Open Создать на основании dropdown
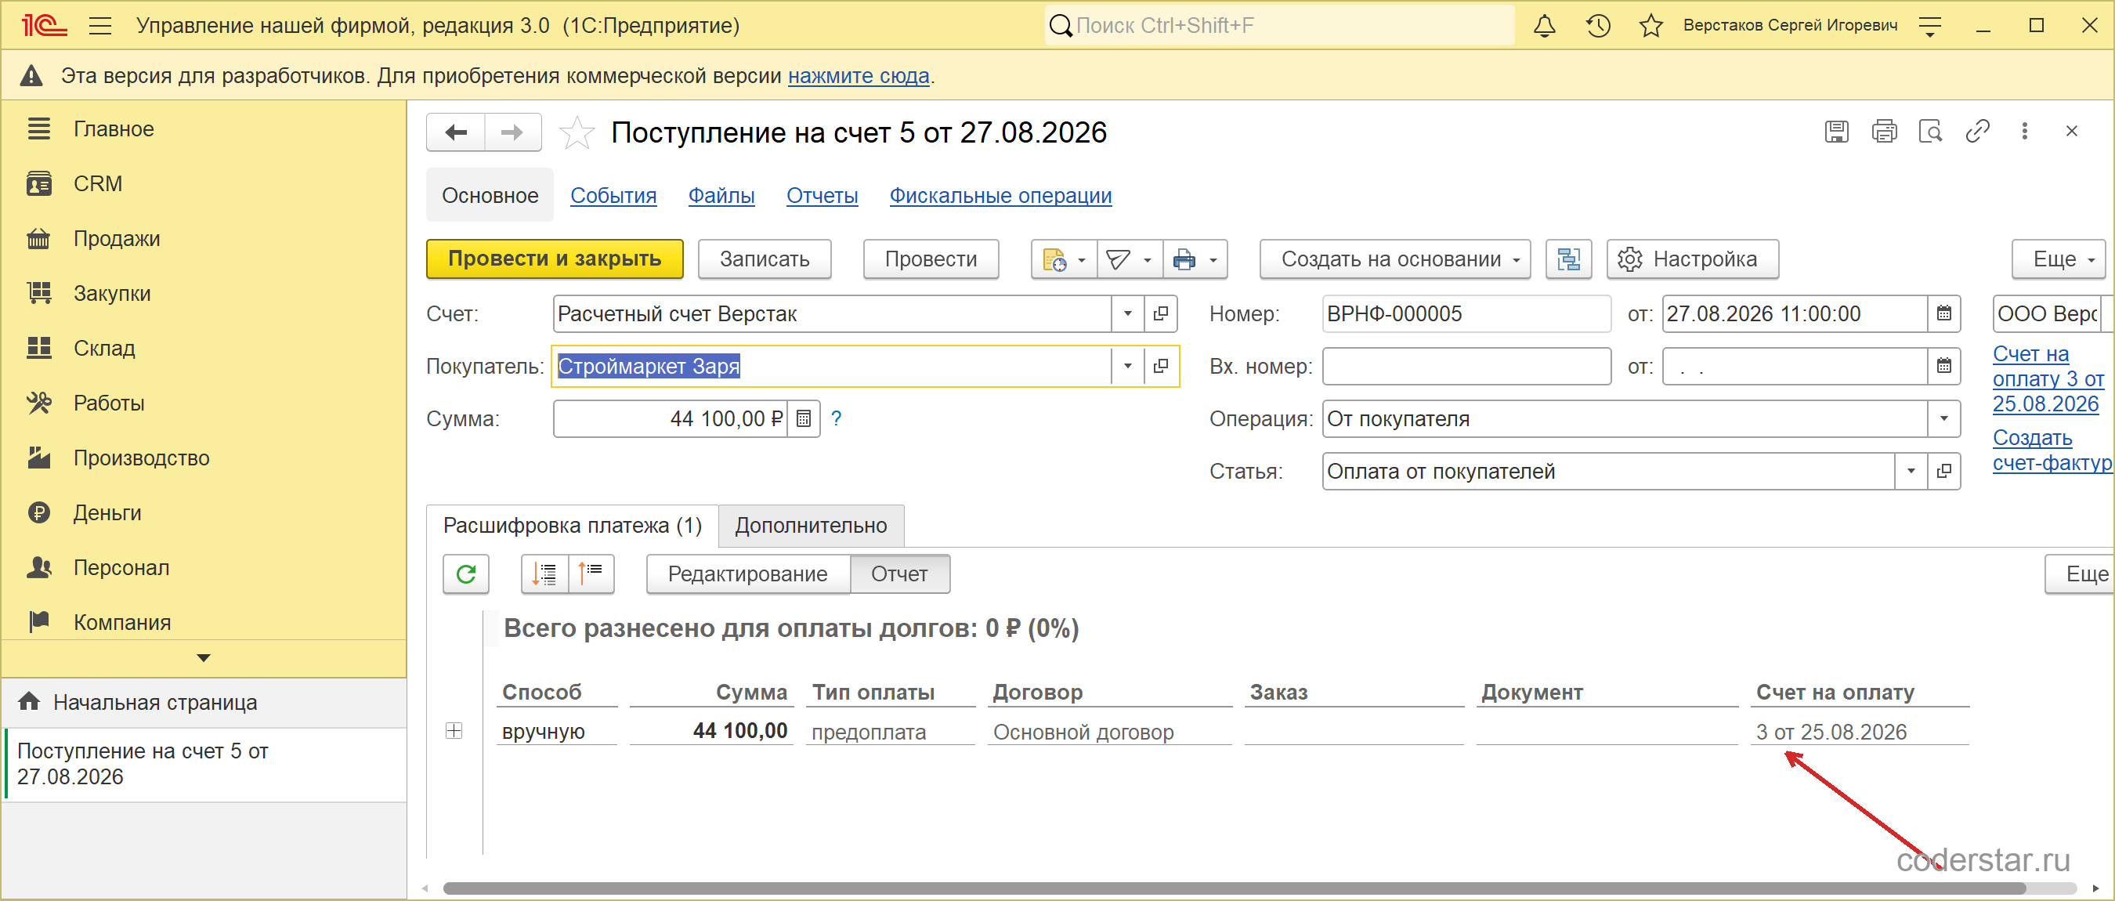 (1395, 259)
